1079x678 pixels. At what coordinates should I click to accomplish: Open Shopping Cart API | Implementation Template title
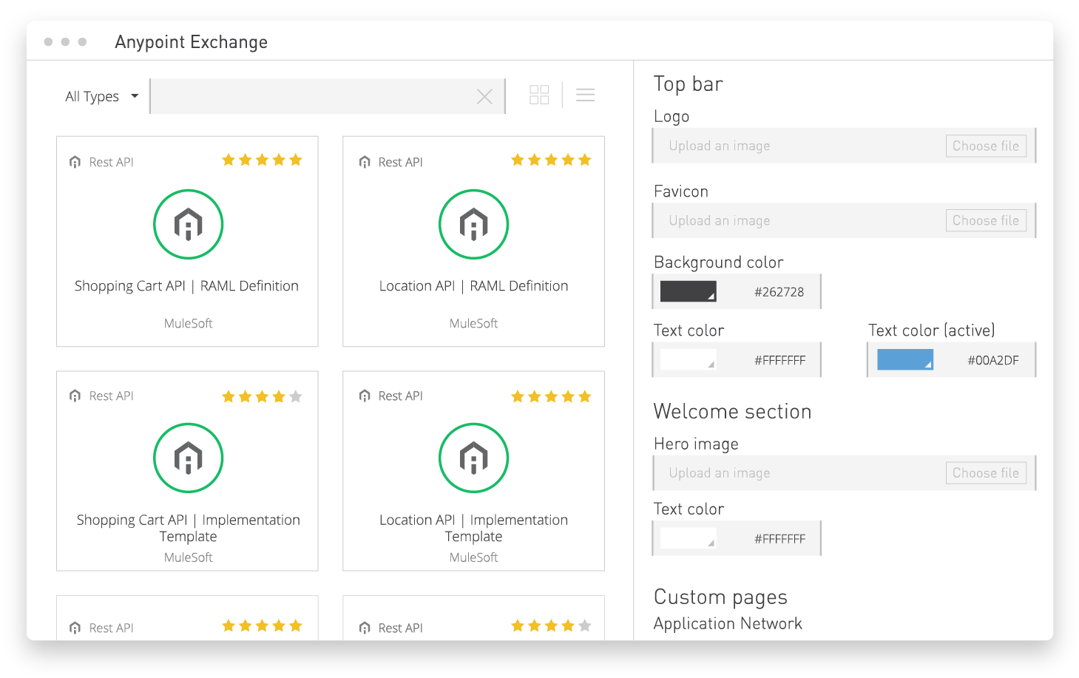click(188, 528)
